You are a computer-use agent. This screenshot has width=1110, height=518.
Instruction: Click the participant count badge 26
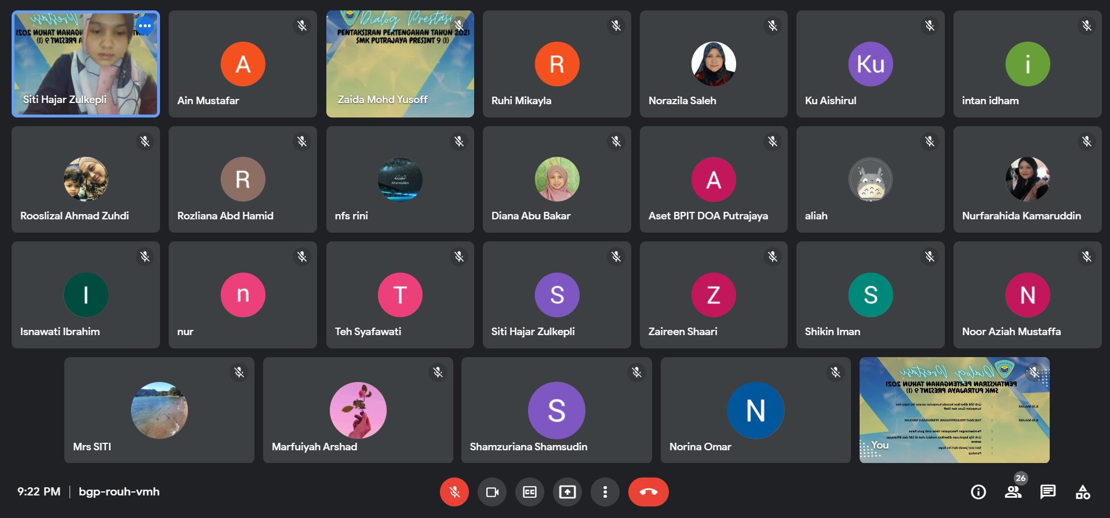(x=1021, y=478)
